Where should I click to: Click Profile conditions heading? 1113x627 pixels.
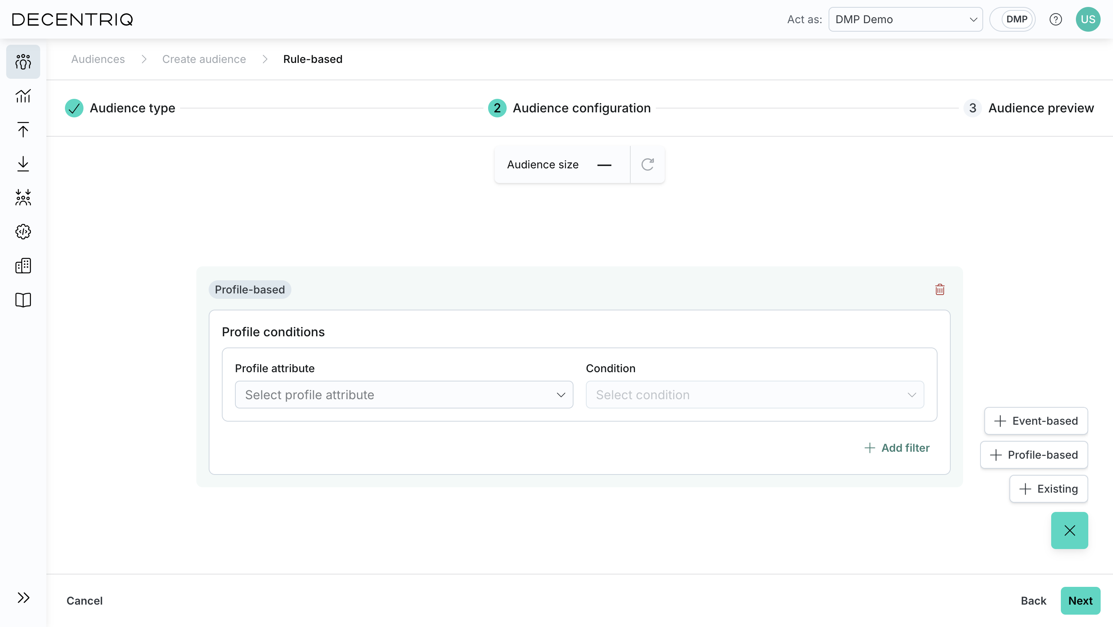[273, 332]
